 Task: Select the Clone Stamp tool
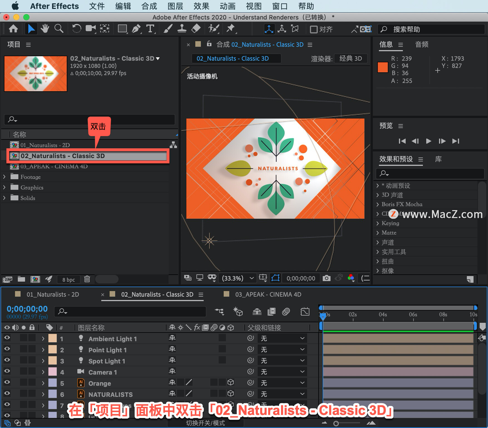click(x=182, y=29)
